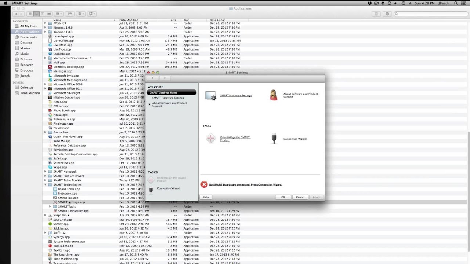The image size is (470, 264).
Task: Select Applications in Finder sidebar
Action: point(27,32)
